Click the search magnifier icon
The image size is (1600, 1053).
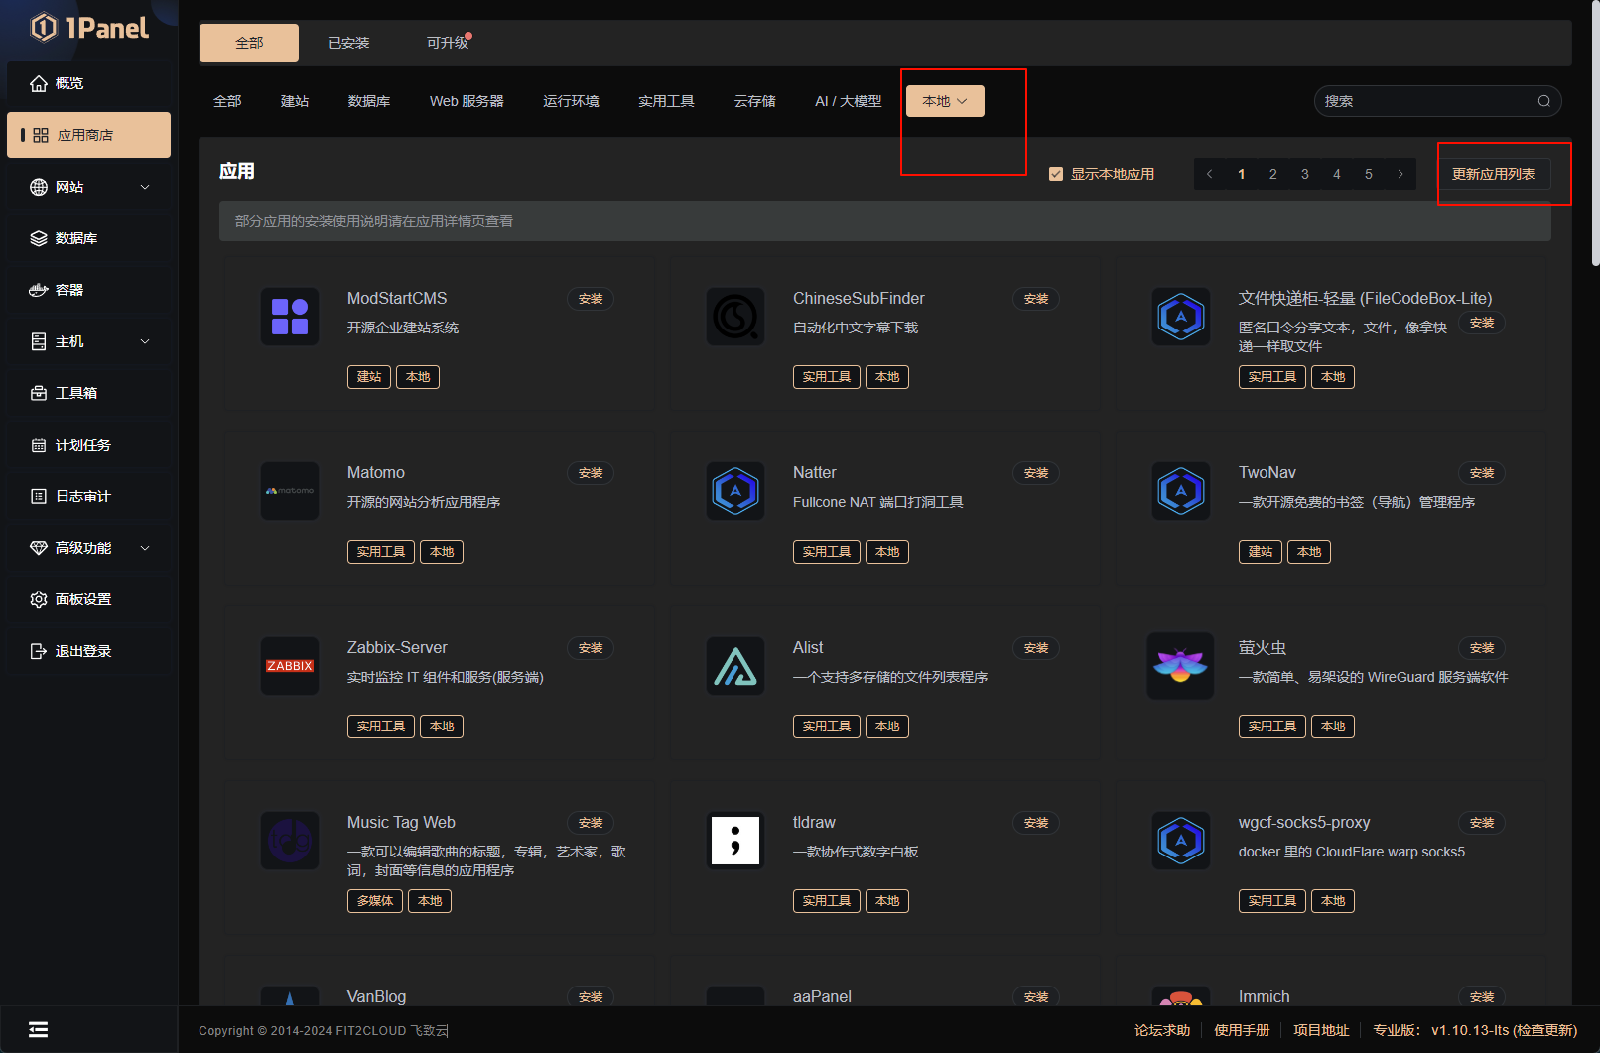1543,101
